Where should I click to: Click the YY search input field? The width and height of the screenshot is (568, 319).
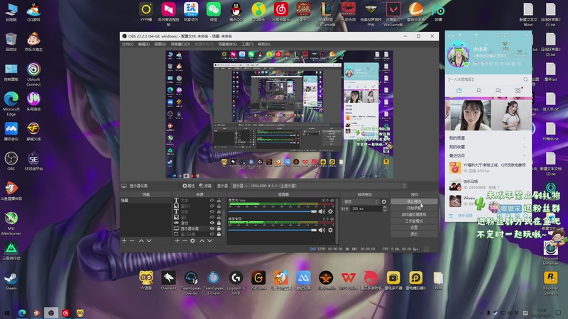pyautogui.click(x=484, y=79)
